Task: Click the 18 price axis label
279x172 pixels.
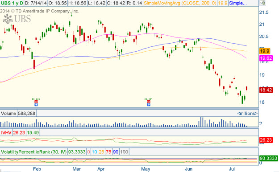Action: pos(262,102)
